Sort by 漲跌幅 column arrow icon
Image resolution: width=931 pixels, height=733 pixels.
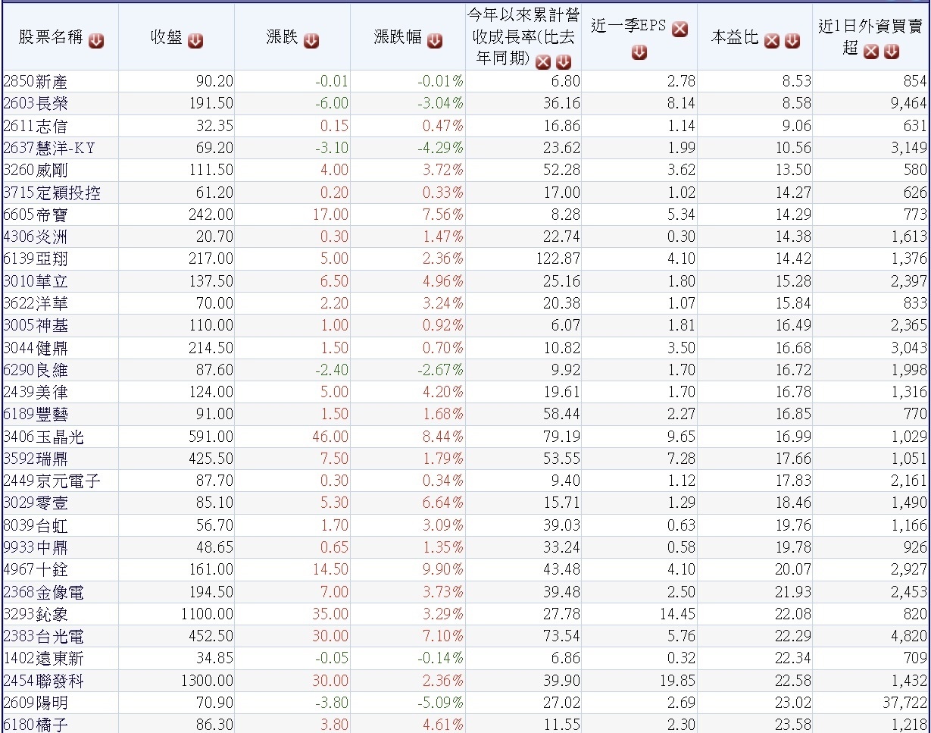(x=435, y=41)
